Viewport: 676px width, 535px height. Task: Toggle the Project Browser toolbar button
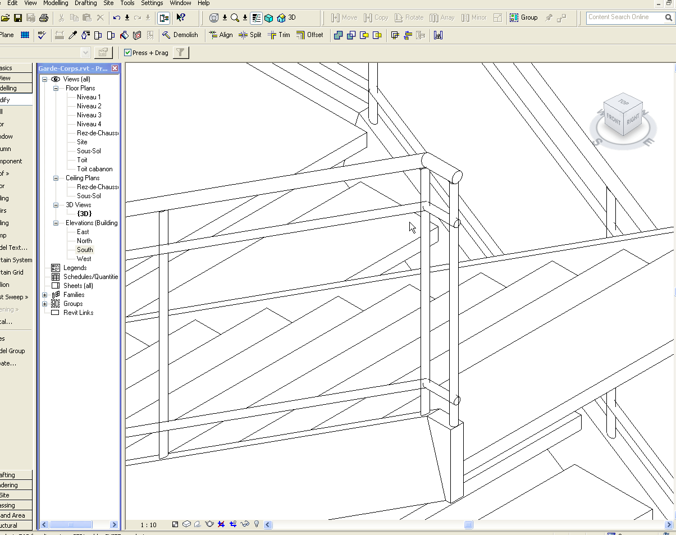pos(164,18)
